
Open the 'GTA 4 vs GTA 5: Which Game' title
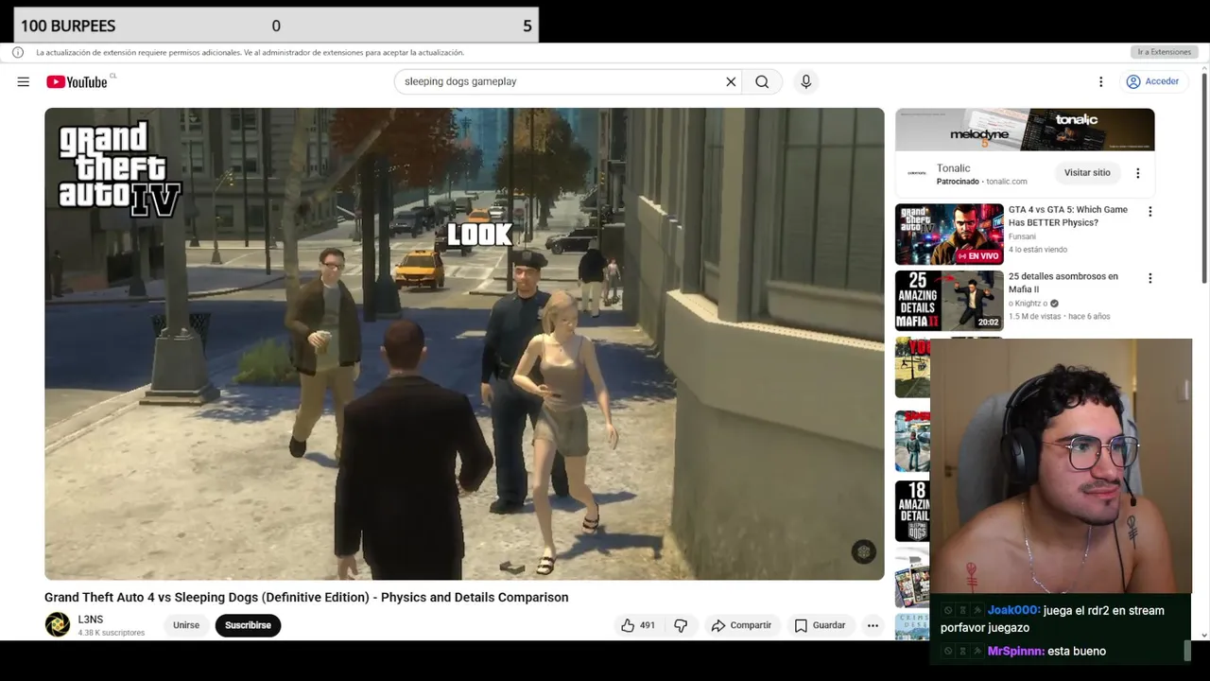point(1067,216)
